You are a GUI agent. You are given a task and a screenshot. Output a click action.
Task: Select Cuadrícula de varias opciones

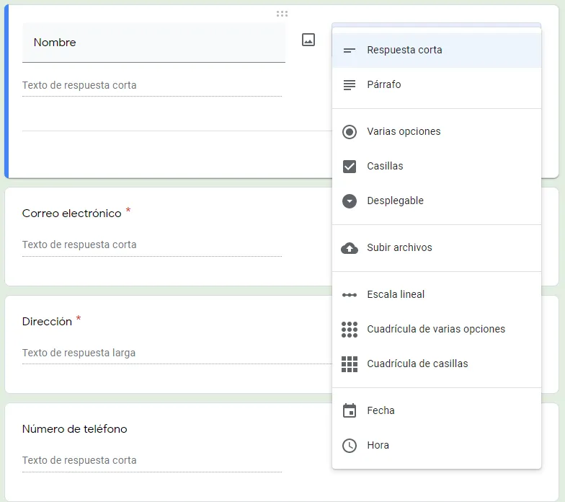437,329
